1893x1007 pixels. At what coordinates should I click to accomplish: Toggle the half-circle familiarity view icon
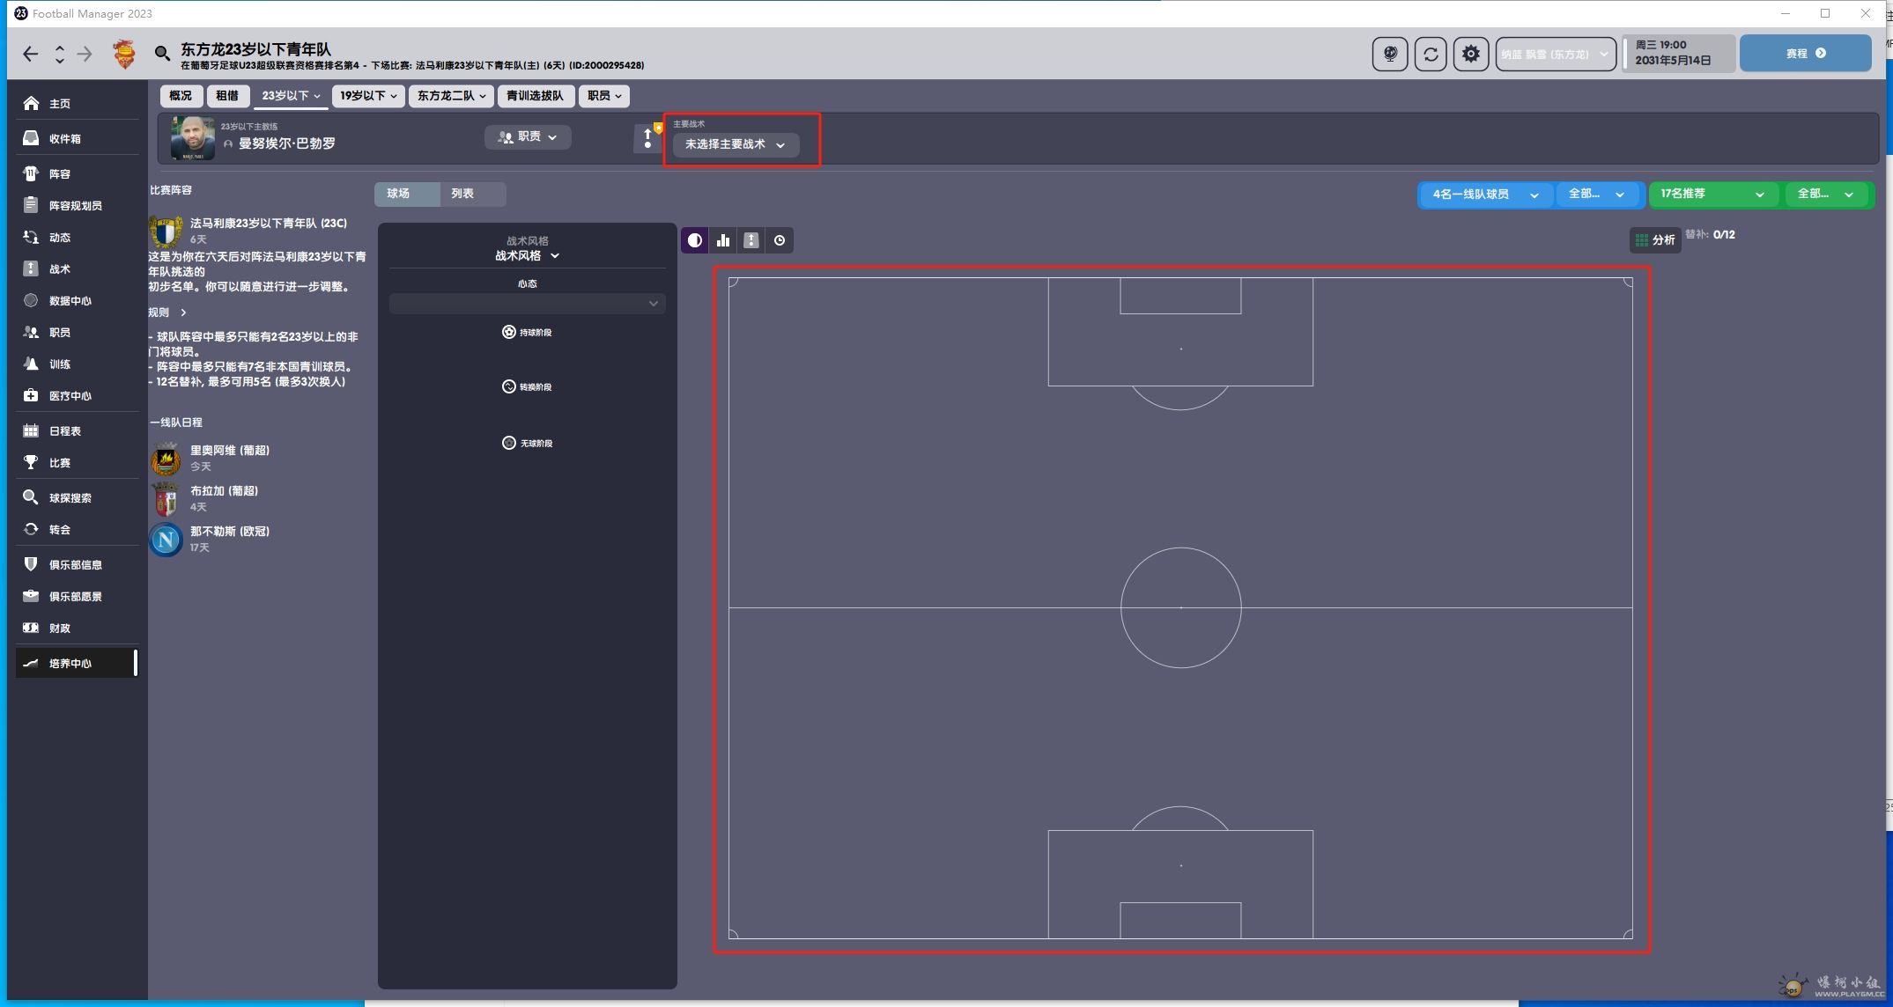tap(695, 240)
